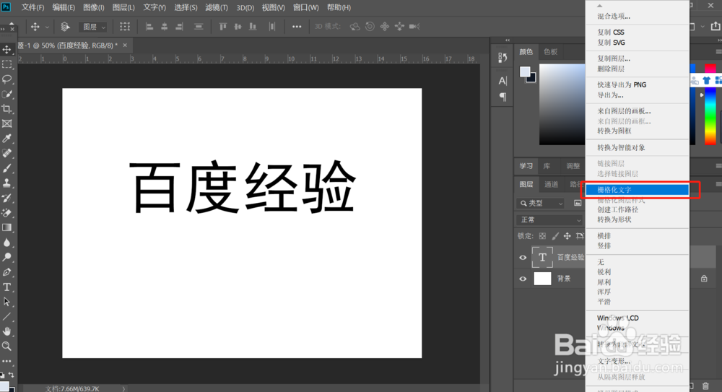Select the Frame tool
This screenshot has height=392, width=722.
[x=7, y=123]
